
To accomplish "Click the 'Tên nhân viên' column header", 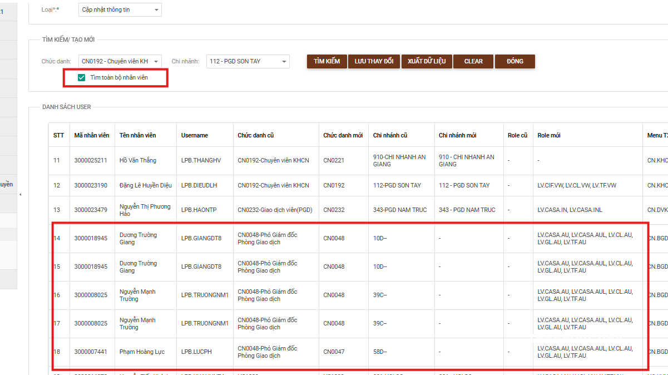I will (137, 135).
